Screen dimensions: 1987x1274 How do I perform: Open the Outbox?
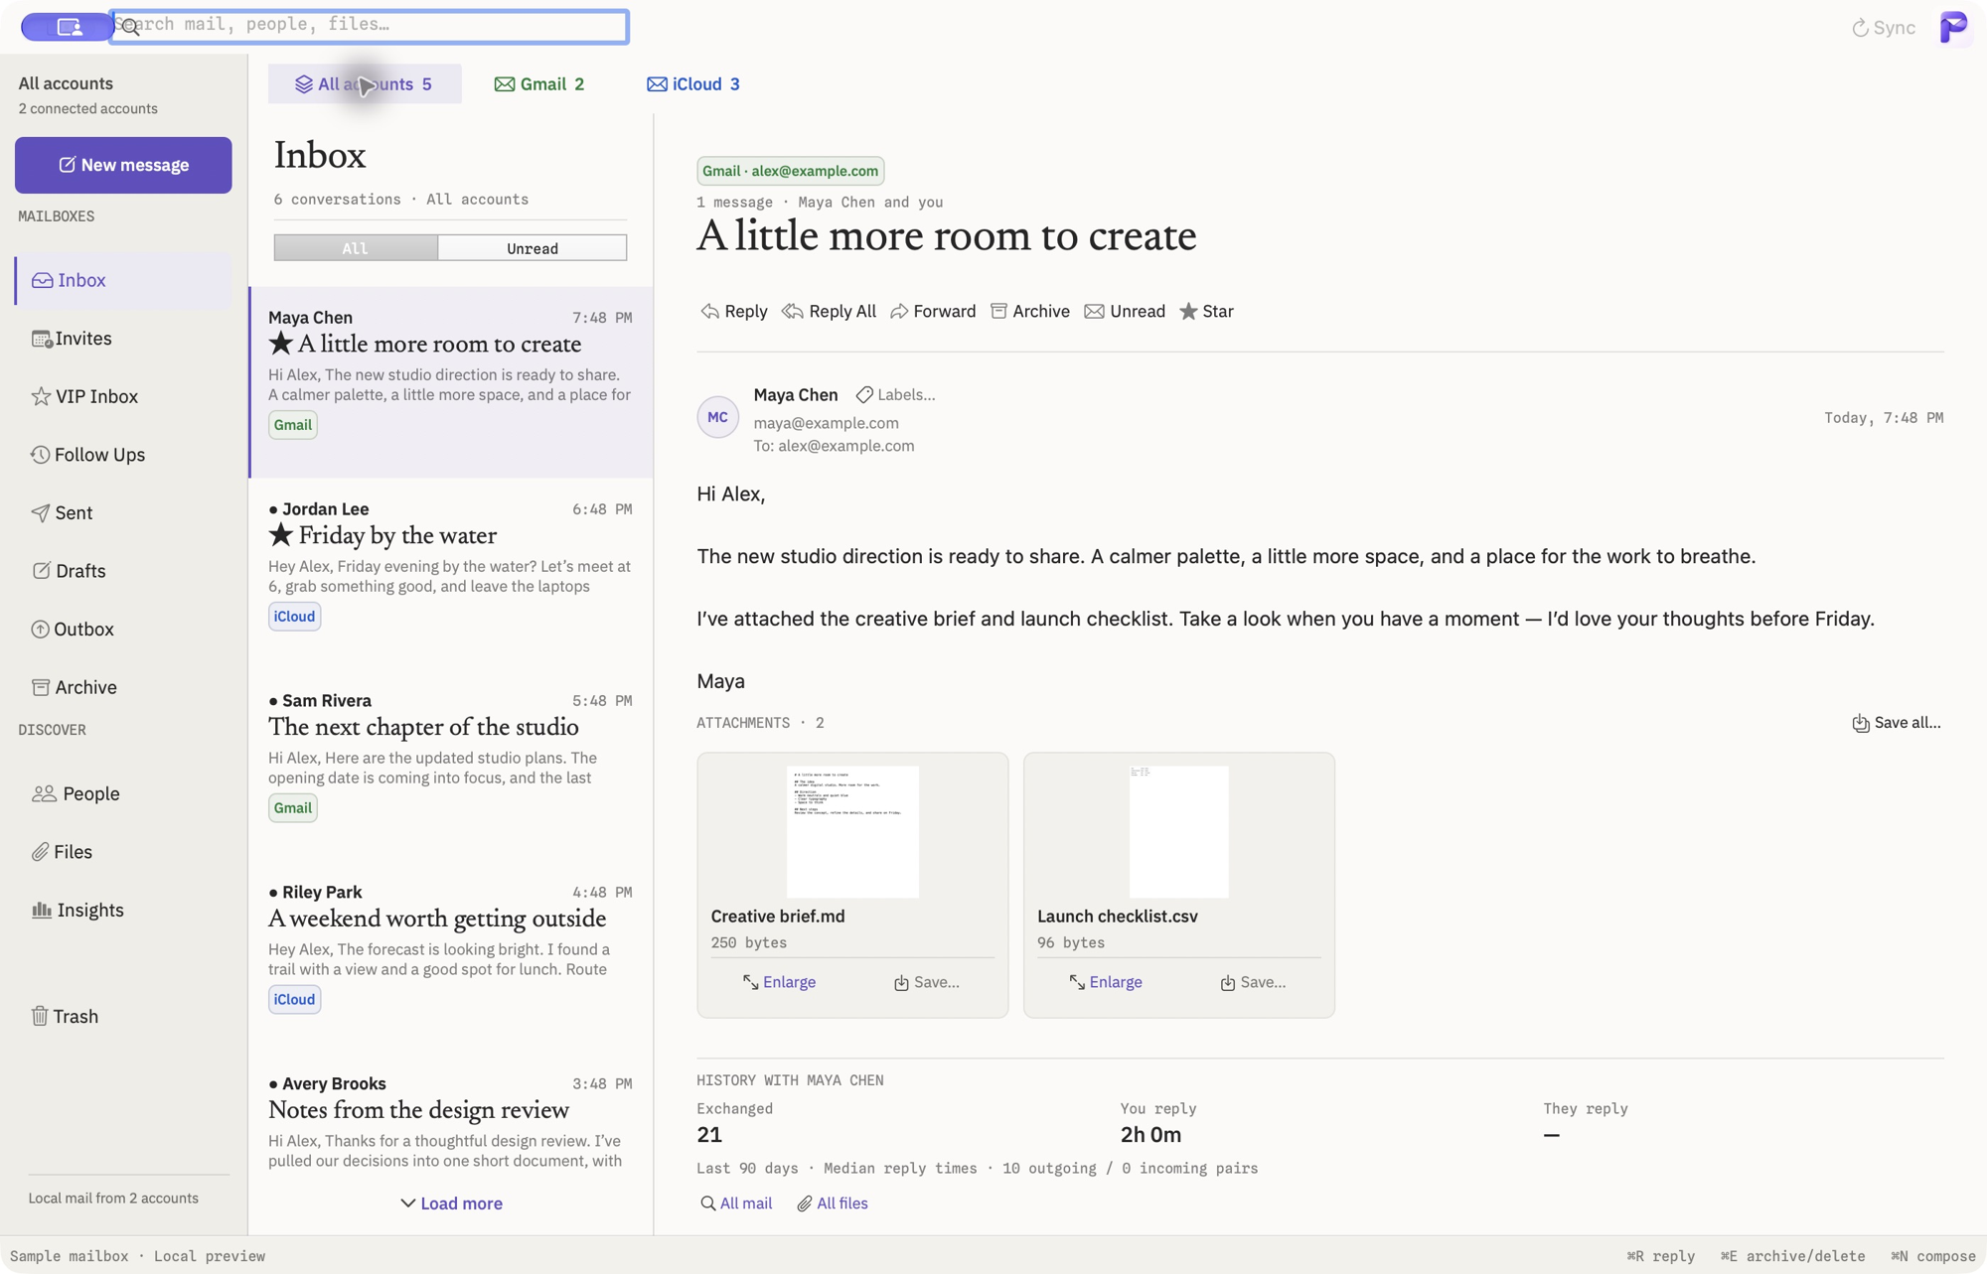tap(123, 629)
